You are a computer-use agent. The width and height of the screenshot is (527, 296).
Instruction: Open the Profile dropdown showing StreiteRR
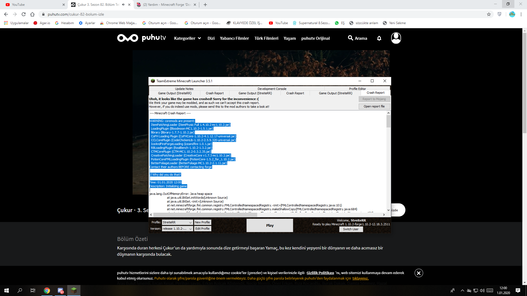[x=177, y=222]
